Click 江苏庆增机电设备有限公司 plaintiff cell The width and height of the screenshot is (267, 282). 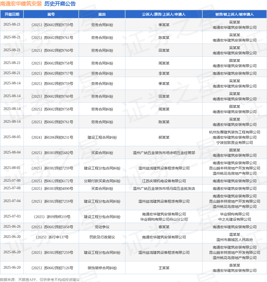[x=164, y=181]
